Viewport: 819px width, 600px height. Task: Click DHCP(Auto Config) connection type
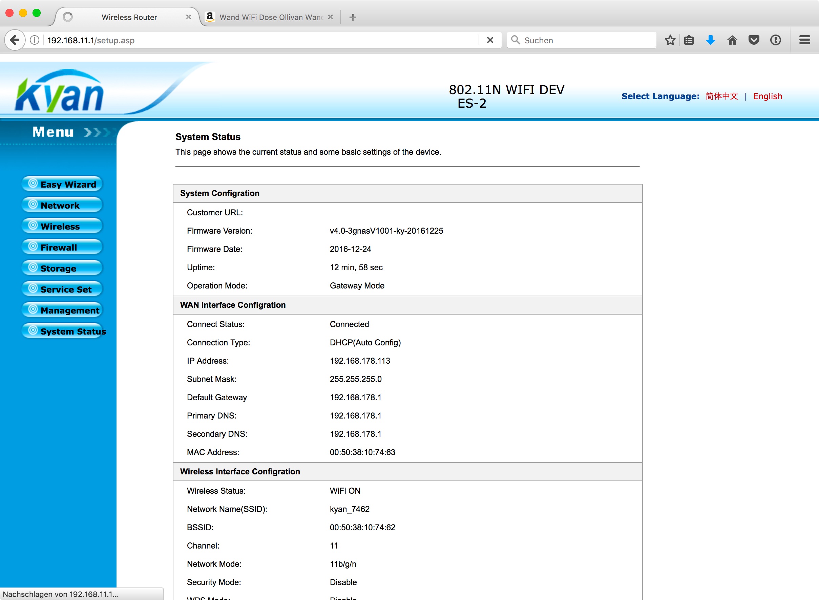tap(365, 342)
